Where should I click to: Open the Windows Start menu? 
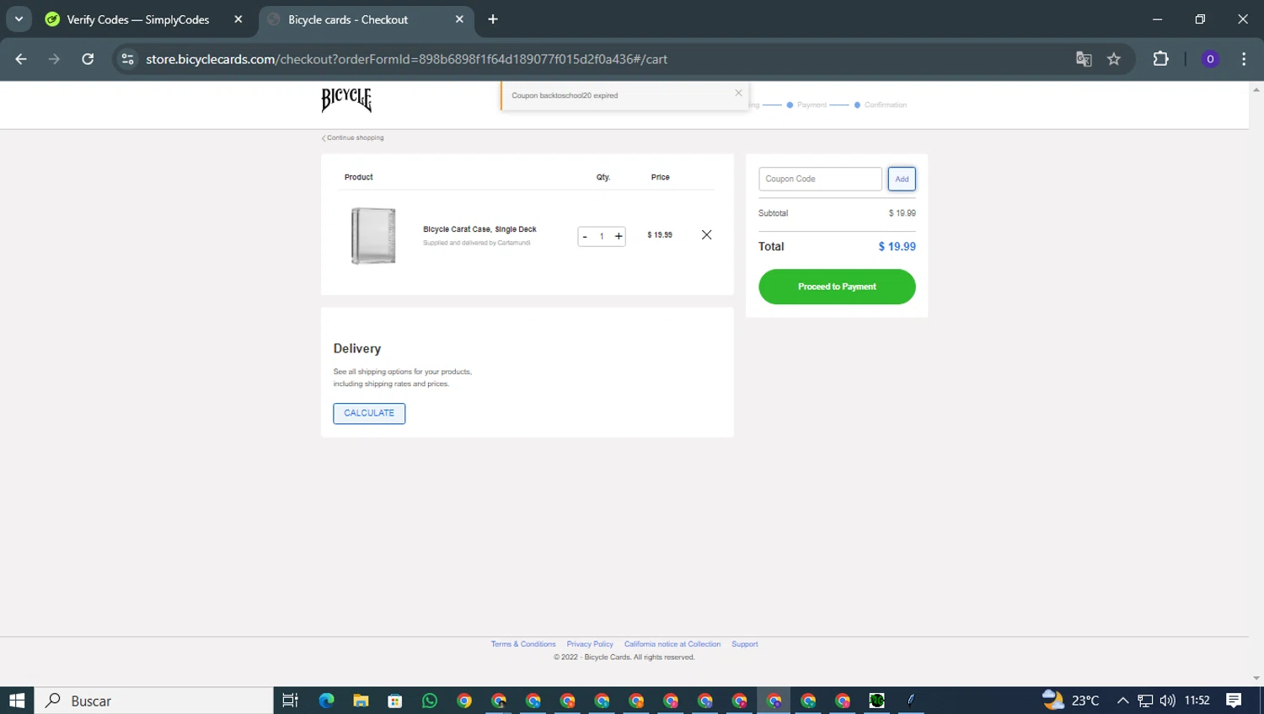coord(17,701)
